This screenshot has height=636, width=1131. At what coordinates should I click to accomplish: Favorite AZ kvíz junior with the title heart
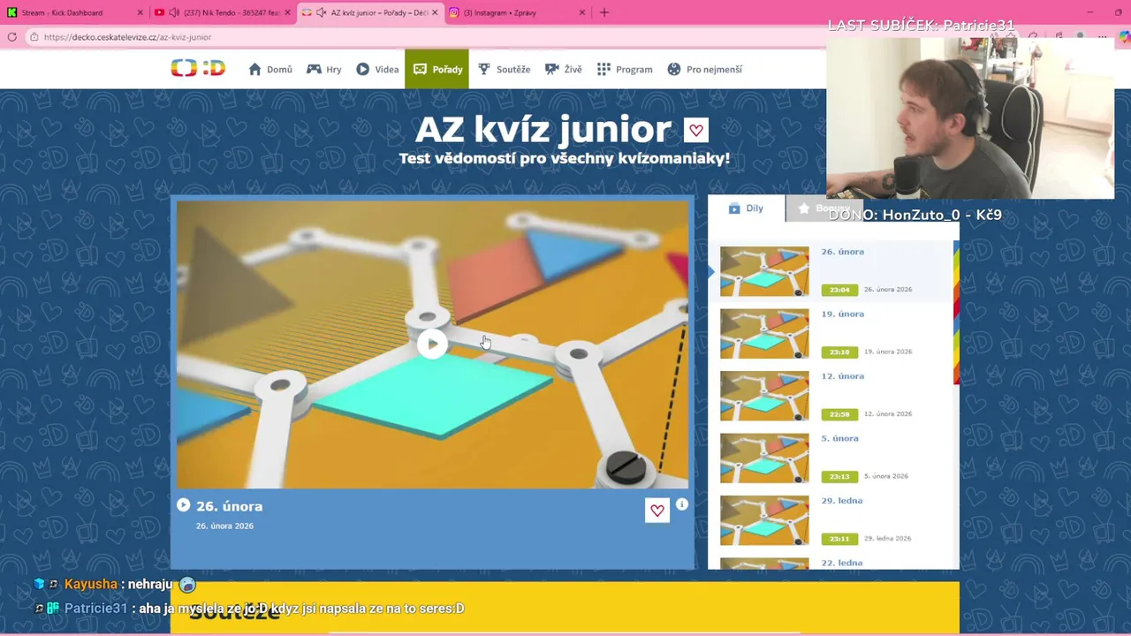click(696, 131)
